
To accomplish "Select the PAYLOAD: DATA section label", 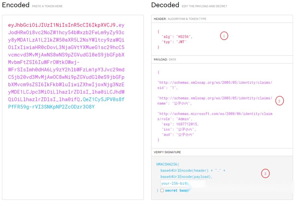I will click(164, 59).
